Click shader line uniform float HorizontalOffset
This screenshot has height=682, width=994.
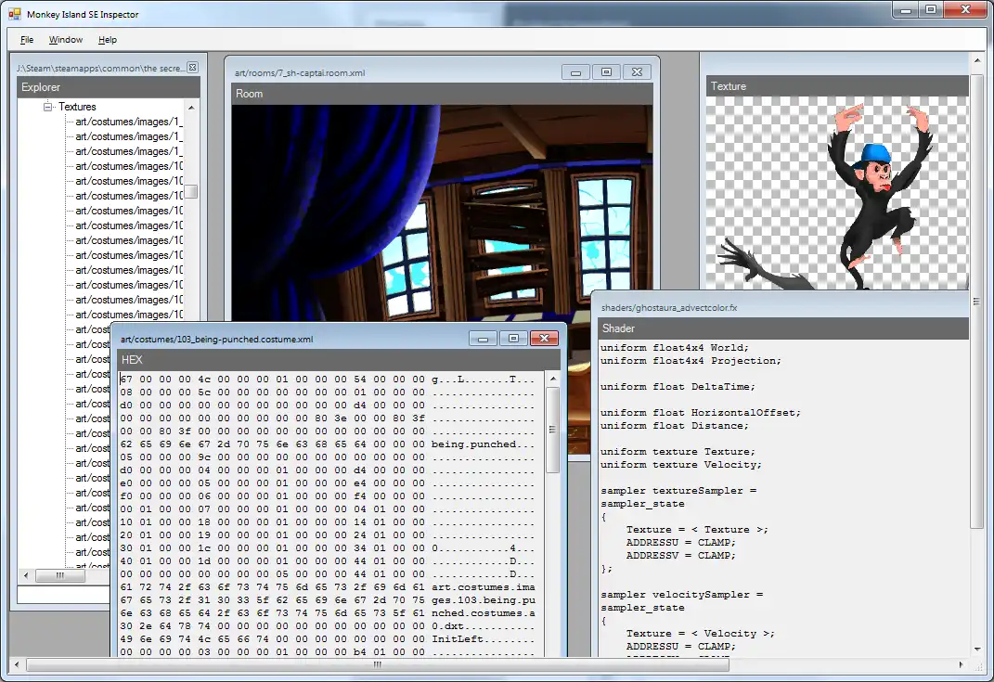pos(701,413)
